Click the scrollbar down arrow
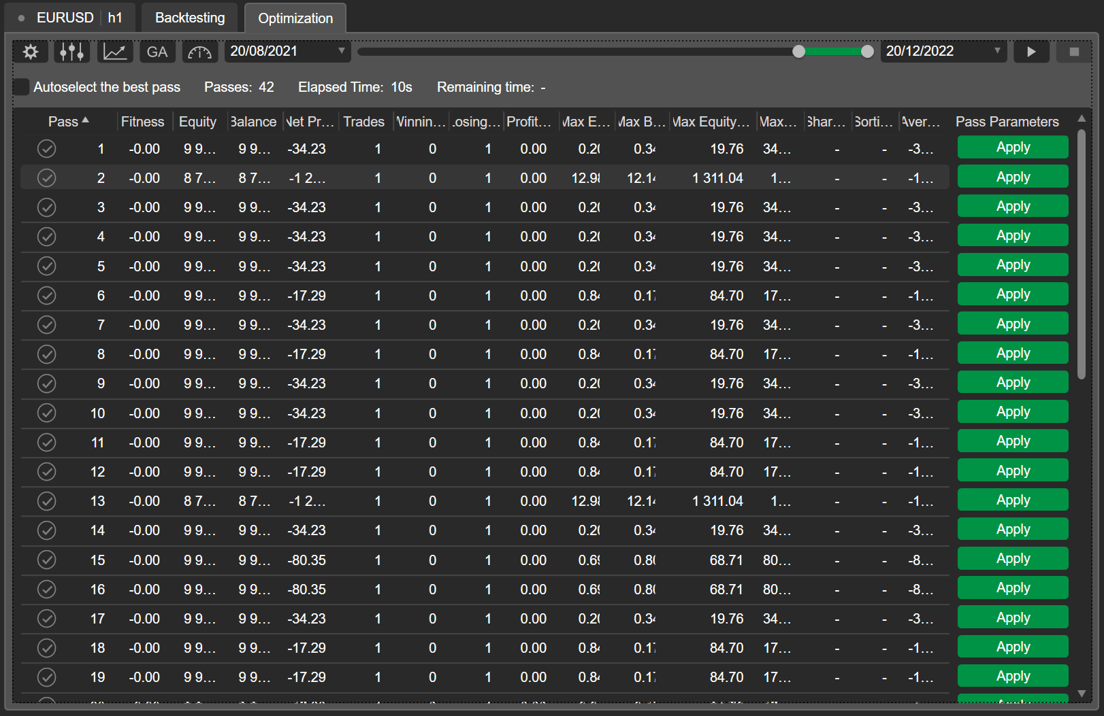This screenshot has width=1104, height=716. click(x=1082, y=694)
